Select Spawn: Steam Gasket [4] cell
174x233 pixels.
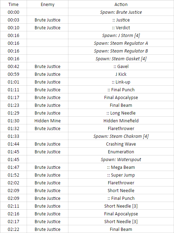pos(121,59)
